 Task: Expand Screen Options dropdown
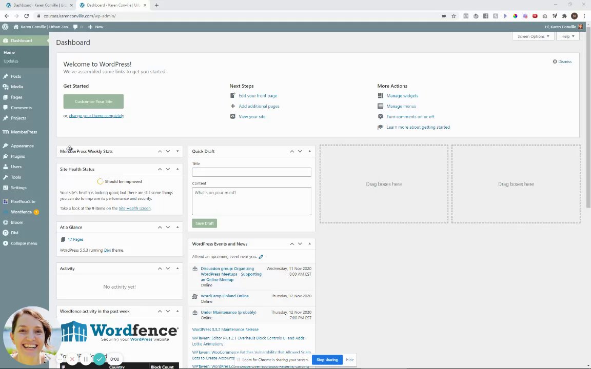coord(533,36)
